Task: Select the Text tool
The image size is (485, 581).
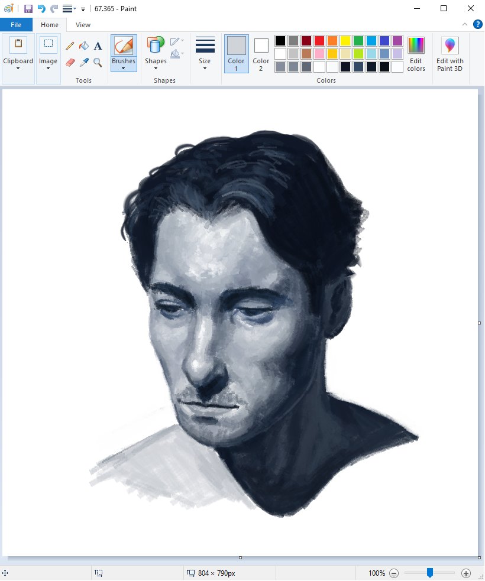Action: [98, 46]
